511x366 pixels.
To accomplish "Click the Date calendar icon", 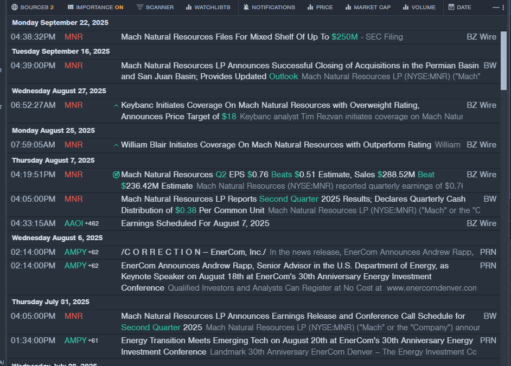I will [x=451, y=8].
